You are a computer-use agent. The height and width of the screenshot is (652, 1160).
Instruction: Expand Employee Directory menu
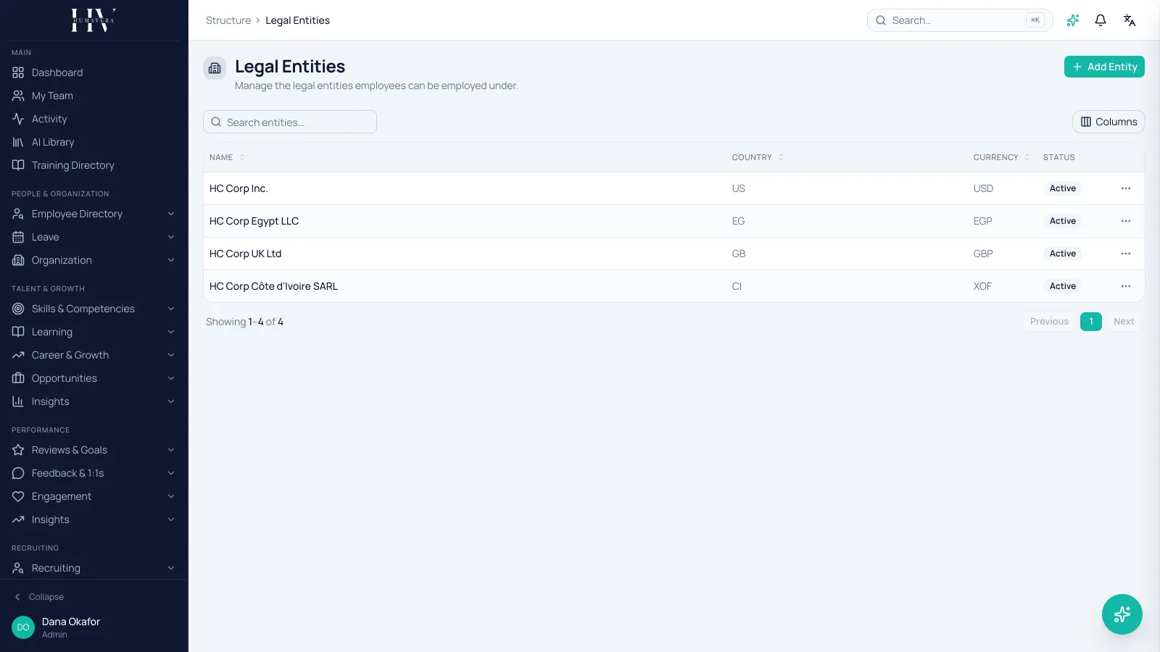(94, 214)
